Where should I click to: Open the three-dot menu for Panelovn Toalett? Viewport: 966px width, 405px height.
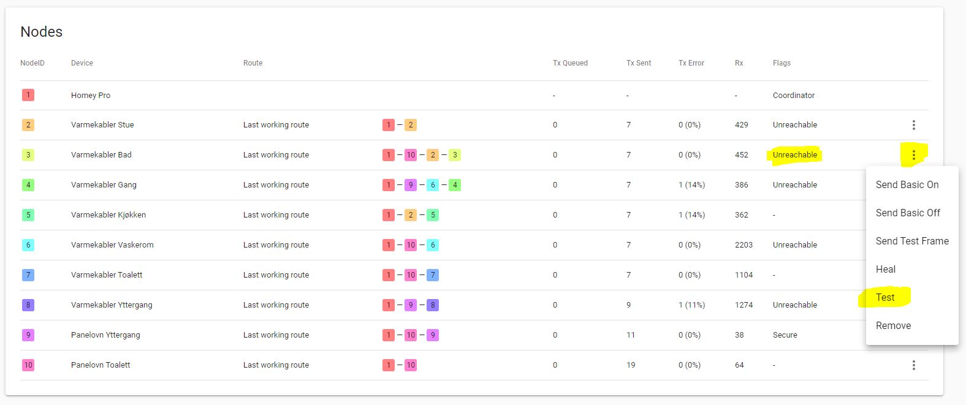coord(913,365)
